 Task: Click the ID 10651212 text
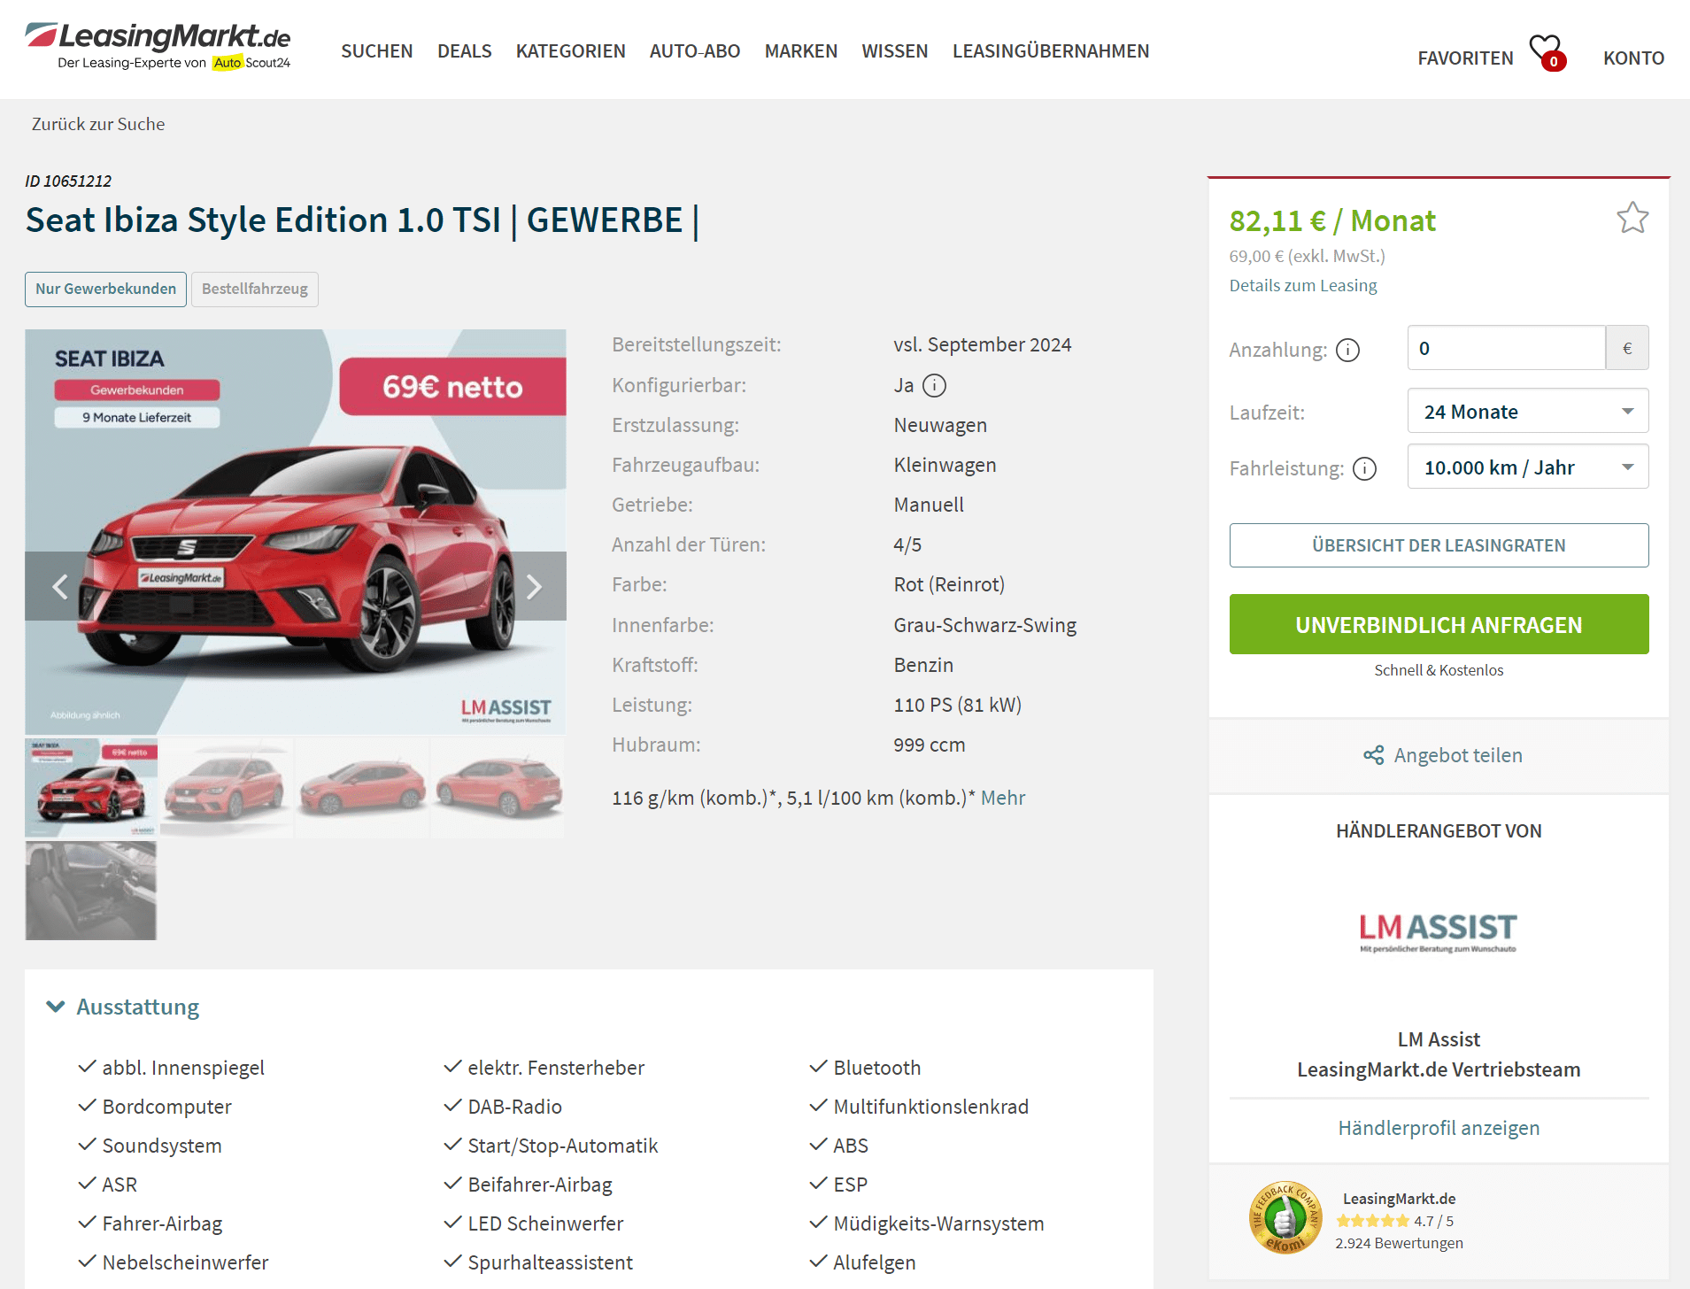68,181
